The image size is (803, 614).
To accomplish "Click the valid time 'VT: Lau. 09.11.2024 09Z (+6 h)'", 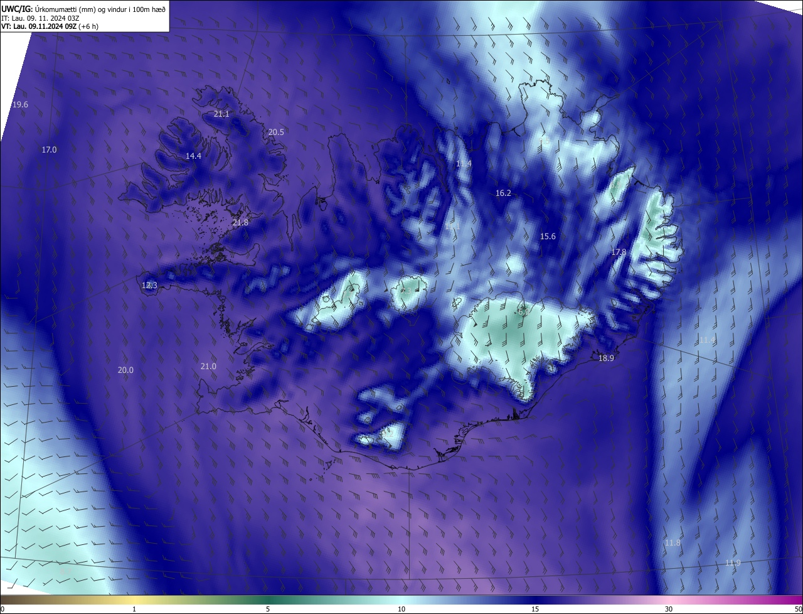I will 50,26.
